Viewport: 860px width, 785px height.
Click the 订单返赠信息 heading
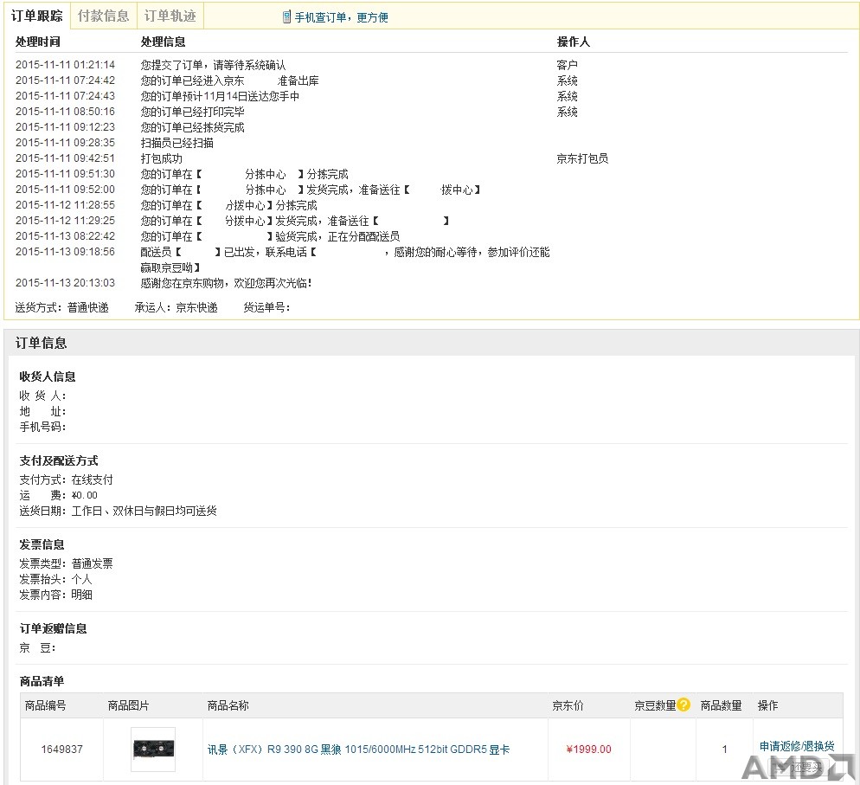coord(53,628)
